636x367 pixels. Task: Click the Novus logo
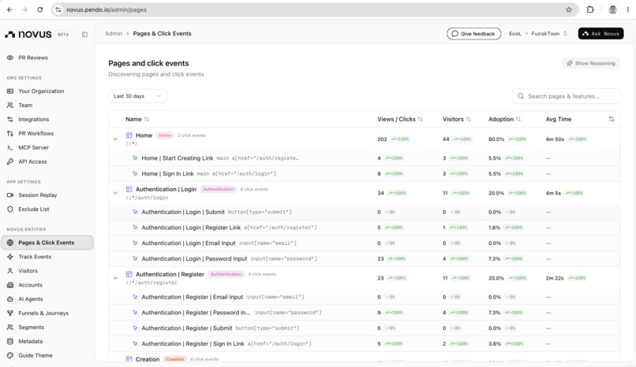[x=28, y=35]
